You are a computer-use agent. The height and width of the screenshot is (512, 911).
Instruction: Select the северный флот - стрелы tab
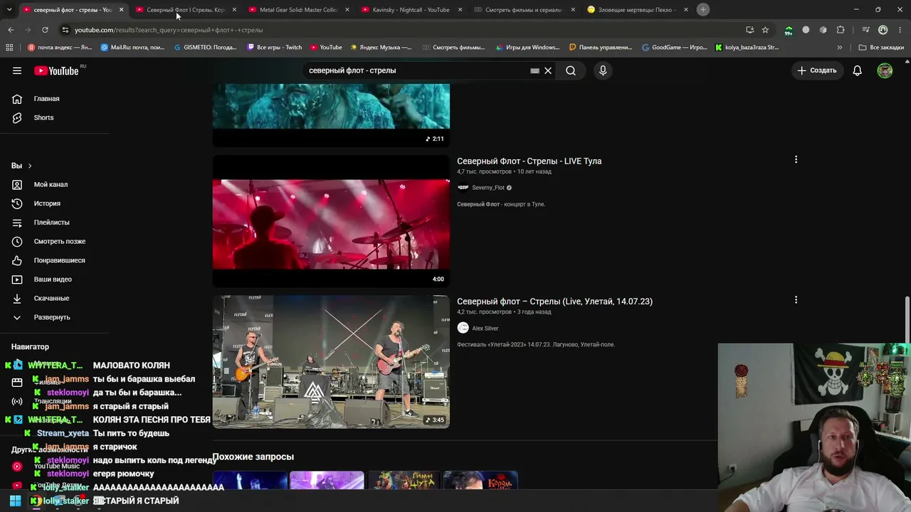(x=73, y=10)
